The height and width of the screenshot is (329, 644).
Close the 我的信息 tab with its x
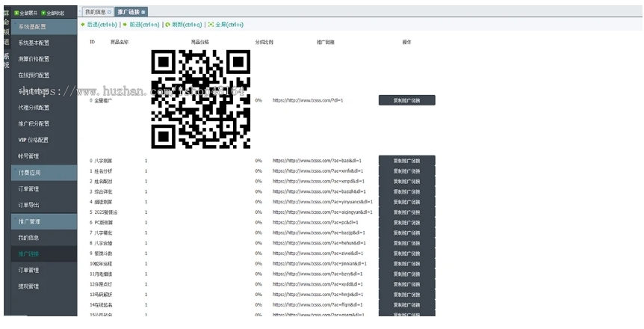tap(109, 12)
